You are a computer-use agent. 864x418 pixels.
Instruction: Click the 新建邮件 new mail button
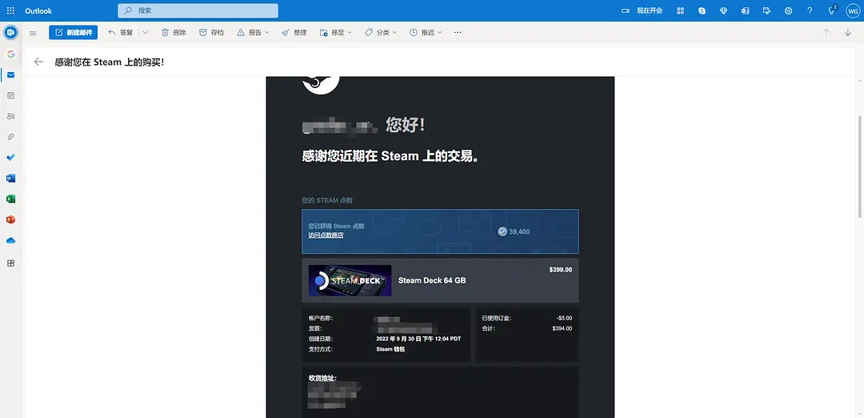[x=74, y=33]
